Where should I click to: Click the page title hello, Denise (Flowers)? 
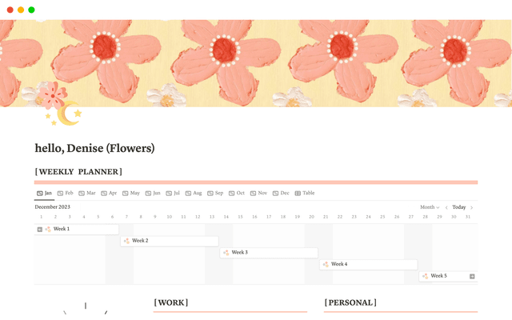pyautogui.click(x=94, y=148)
